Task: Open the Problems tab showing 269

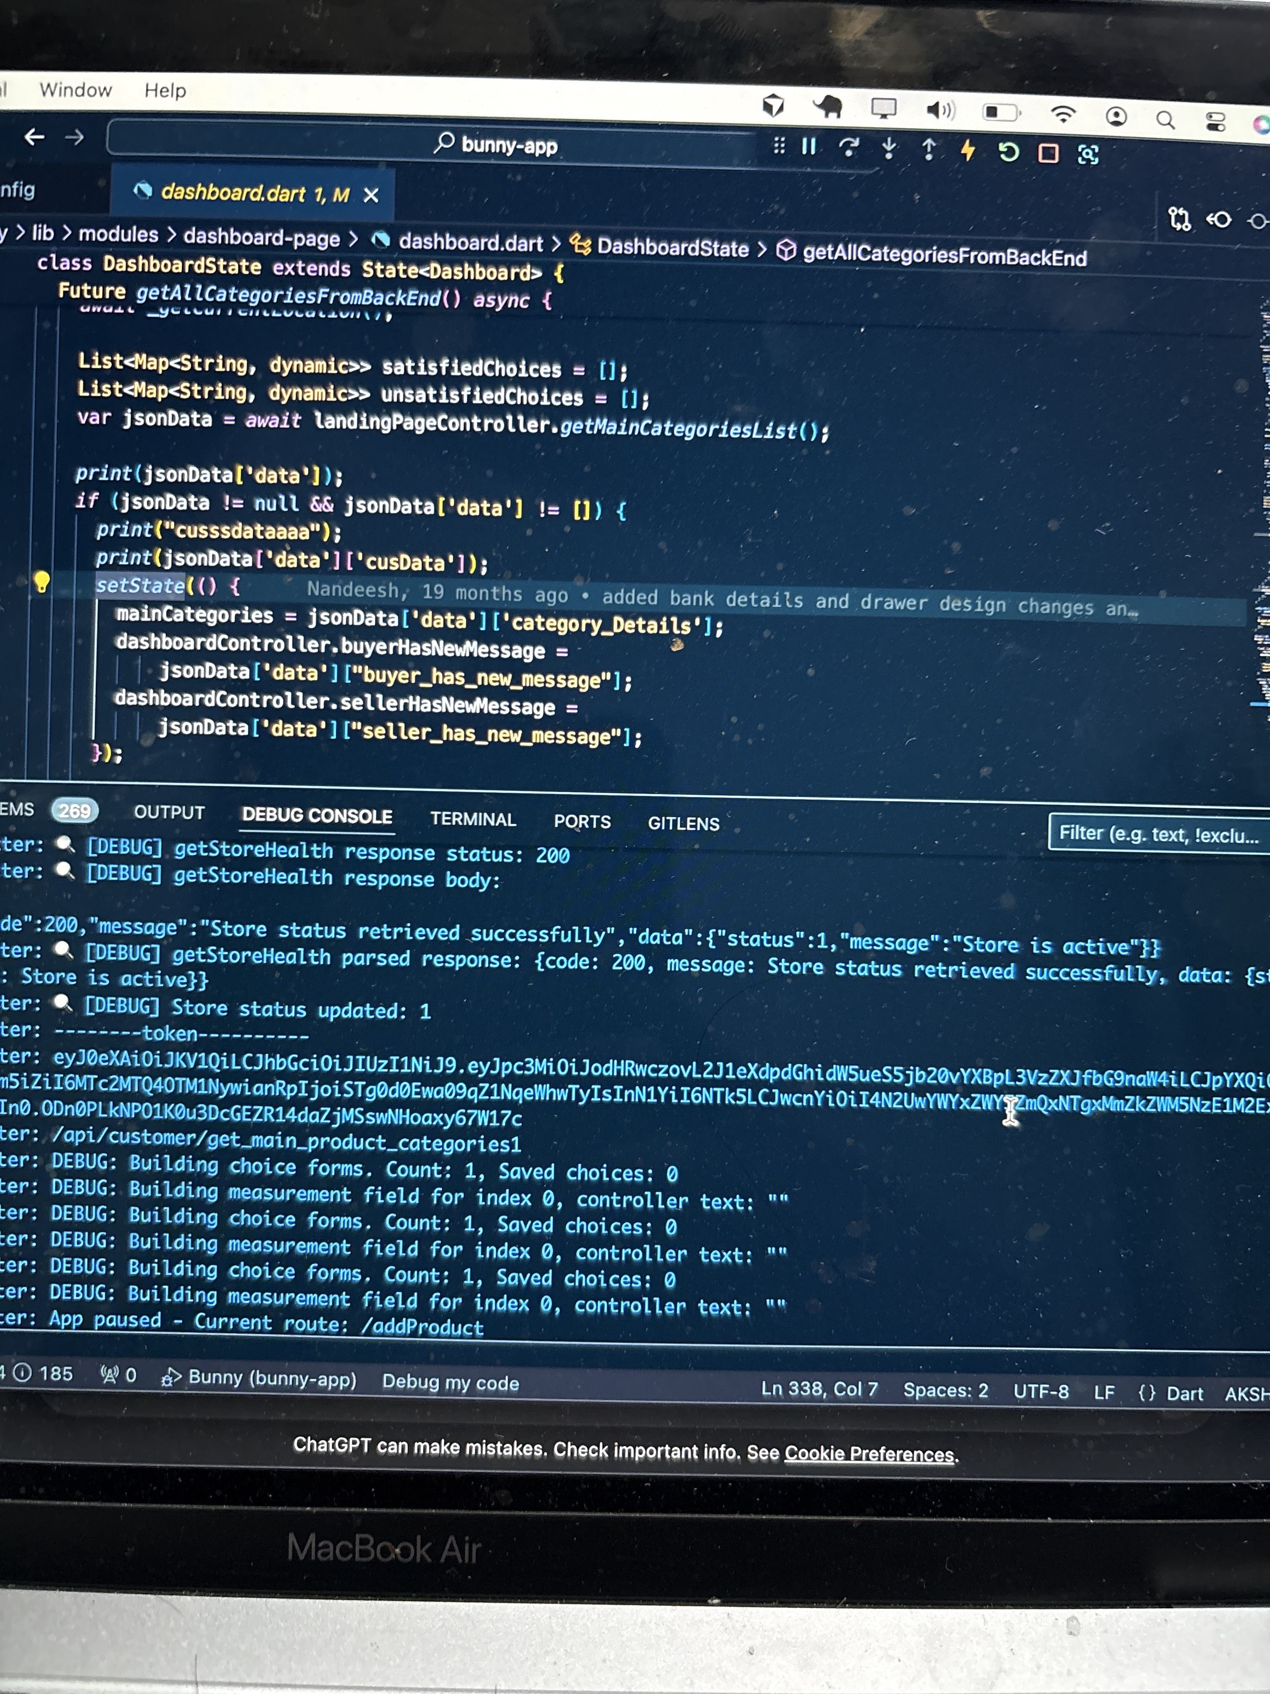Action: tap(48, 810)
